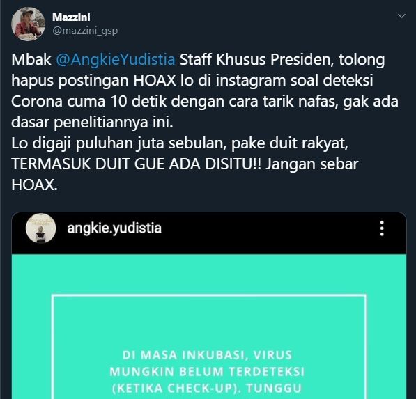This screenshot has width=416, height=399.
Task: Follow the @AngkieYudistia mention link
Action: coord(116,59)
